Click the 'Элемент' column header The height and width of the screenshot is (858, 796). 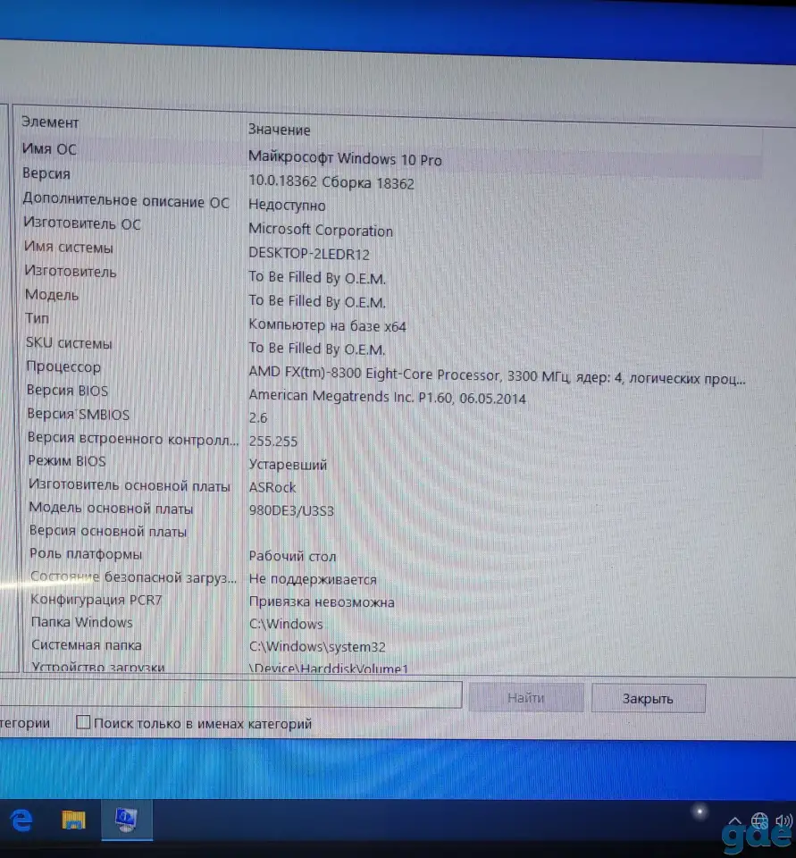(50, 122)
